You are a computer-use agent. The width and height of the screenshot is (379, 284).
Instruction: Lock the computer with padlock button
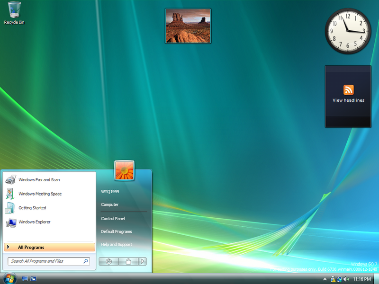click(x=128, y=261)
